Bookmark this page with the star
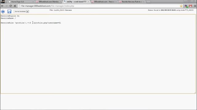Screen dimensions: 197x110 (181, 6)
